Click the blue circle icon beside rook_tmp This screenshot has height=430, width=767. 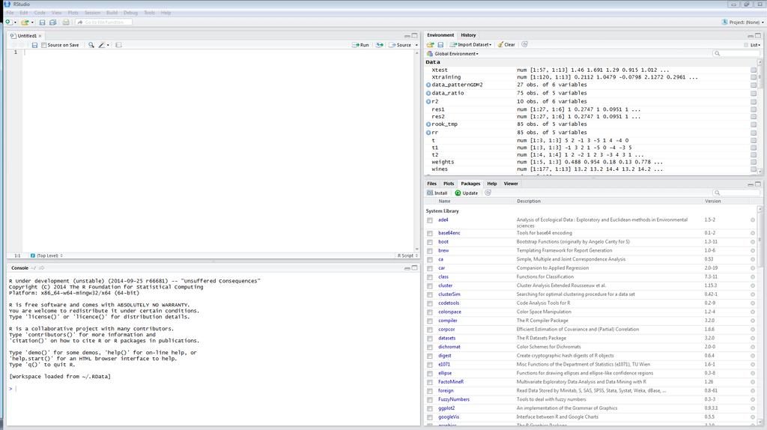[x=428, y=124]
